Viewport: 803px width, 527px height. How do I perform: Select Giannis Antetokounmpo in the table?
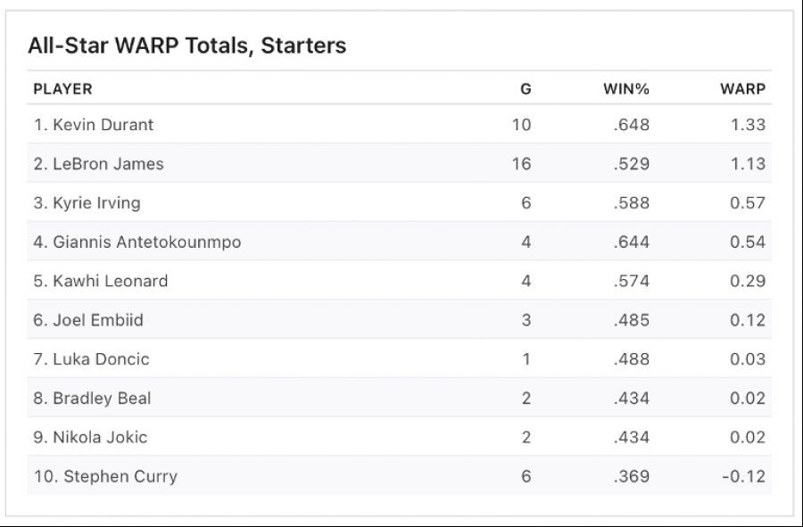click(137, 243)
